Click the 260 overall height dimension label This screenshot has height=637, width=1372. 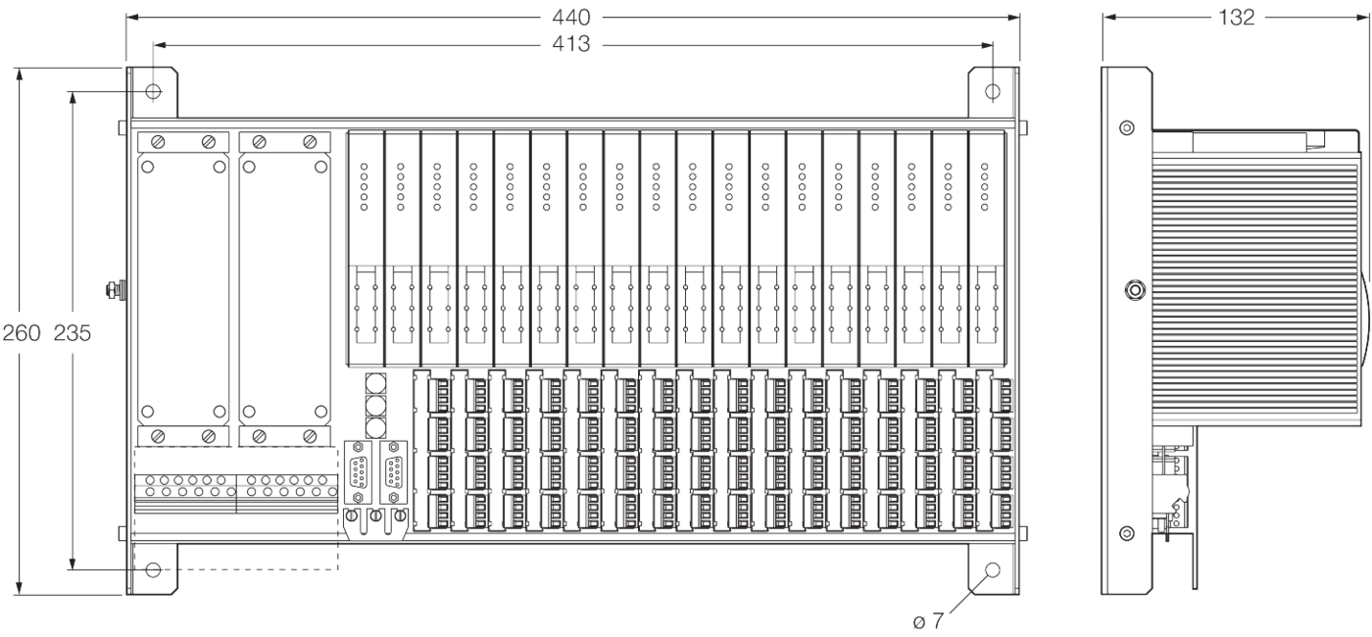[21, 332]
